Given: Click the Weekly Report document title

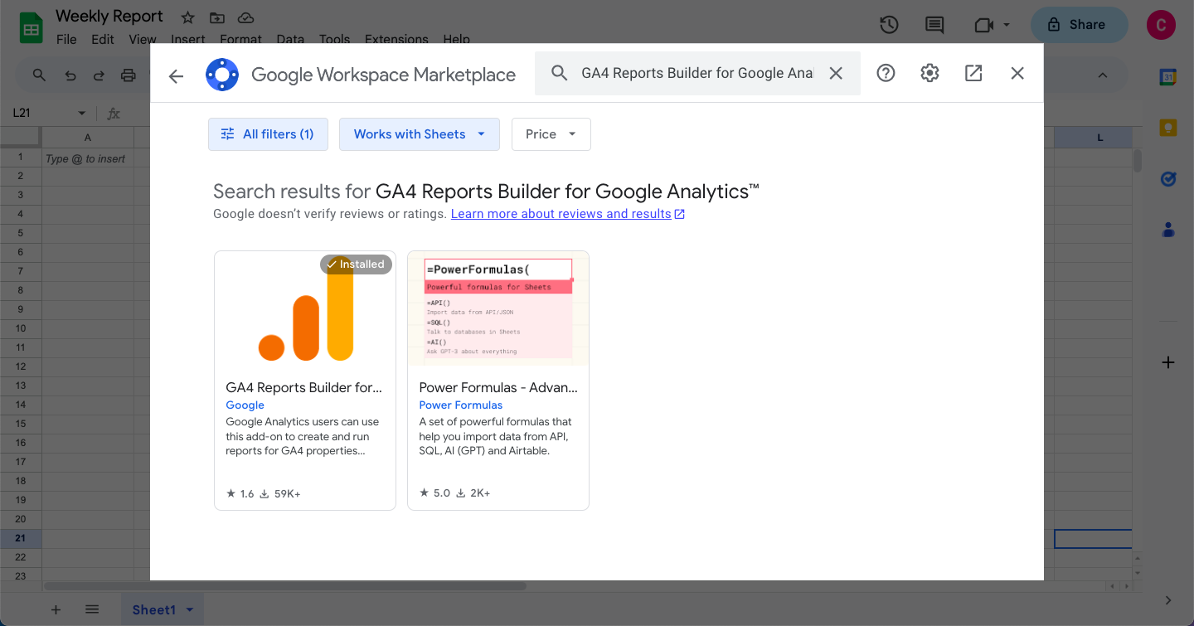Looking at the screenshot, I should tap(109, 17).
